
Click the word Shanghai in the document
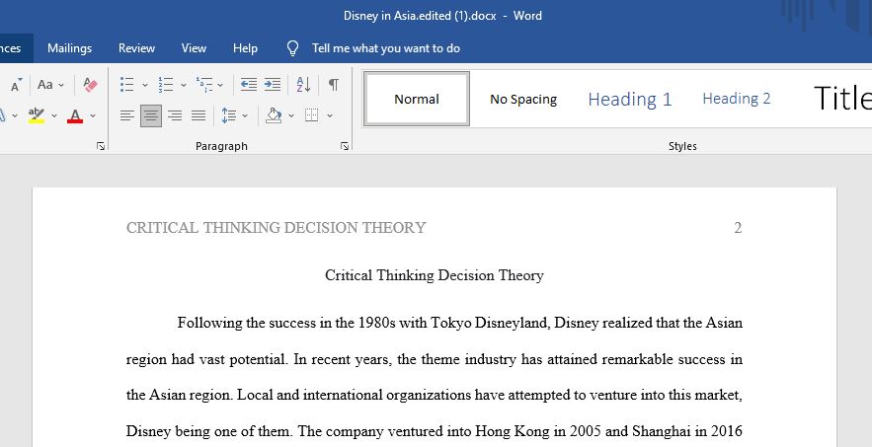pyautogui.click(x=662, y=431)
